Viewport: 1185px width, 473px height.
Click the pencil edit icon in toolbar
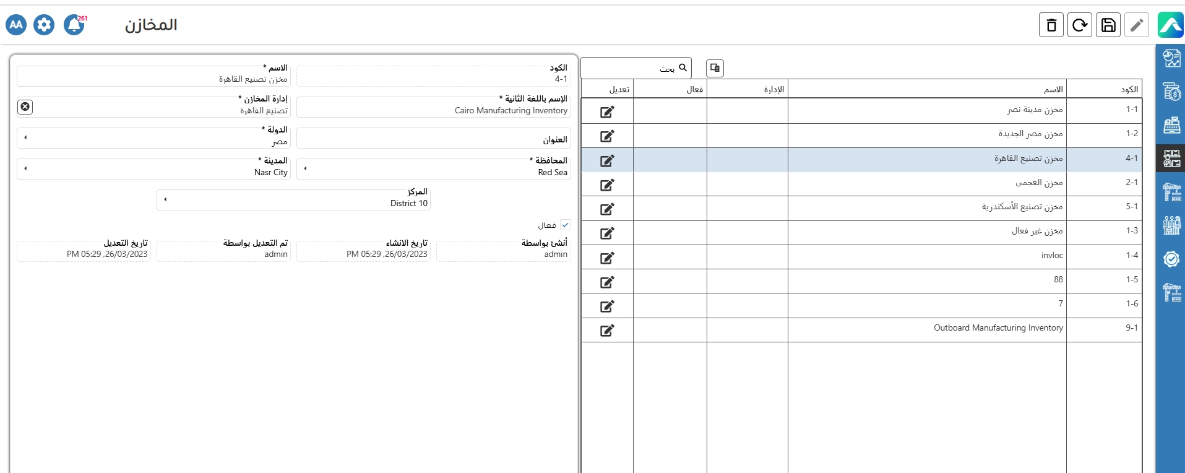(1137, 25)
